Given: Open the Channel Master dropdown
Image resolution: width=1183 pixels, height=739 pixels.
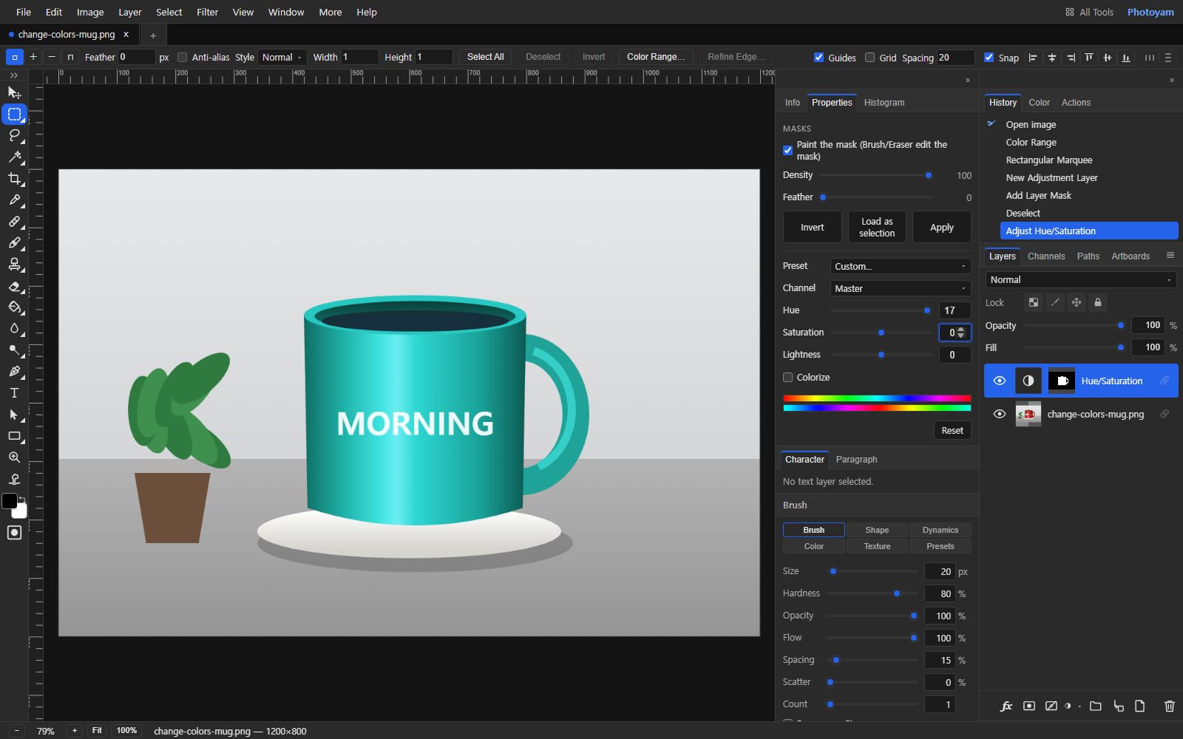Looking at the screenshot, I should point(900,288).
